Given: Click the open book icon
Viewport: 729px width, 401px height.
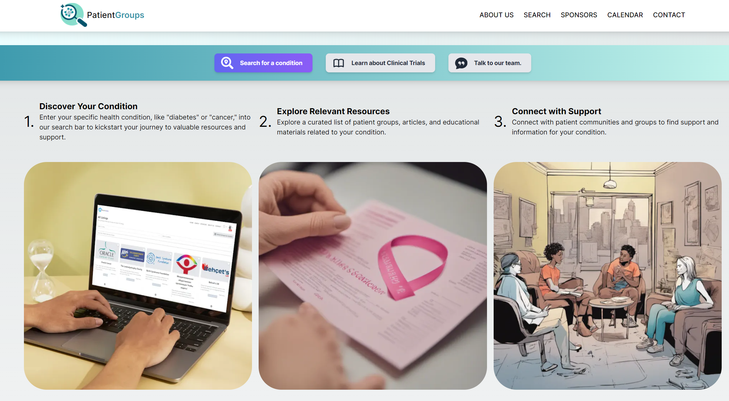Looking at the screenshot, I should [x=338, y=63].
